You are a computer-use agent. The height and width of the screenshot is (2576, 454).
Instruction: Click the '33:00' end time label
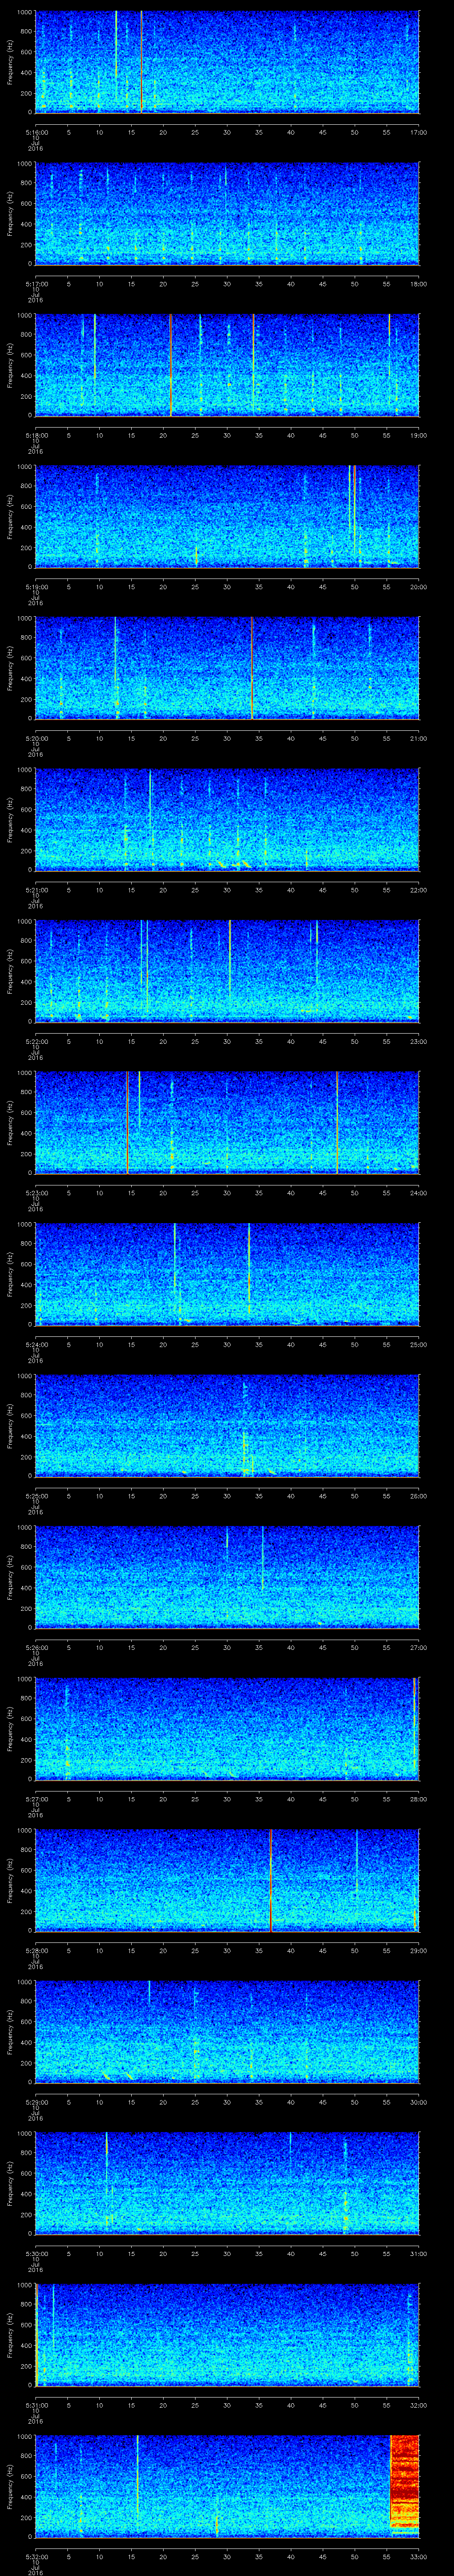[418, 2556]
